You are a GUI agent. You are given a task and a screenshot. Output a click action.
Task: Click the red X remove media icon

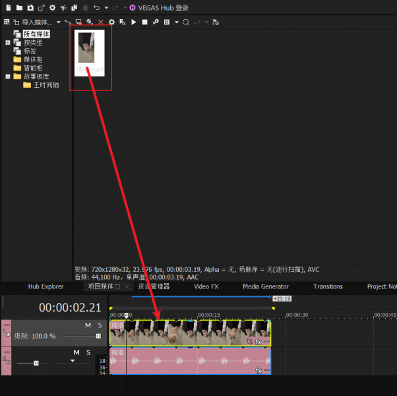click(x=100, y=22)
